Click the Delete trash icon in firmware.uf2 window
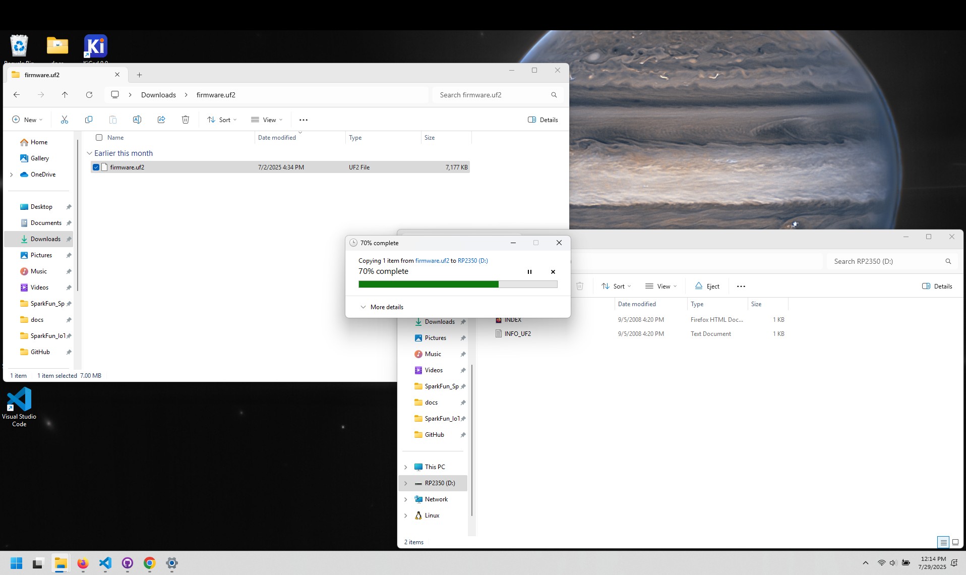The width and height of the screenshot is (966, 575). pos(186,120)
